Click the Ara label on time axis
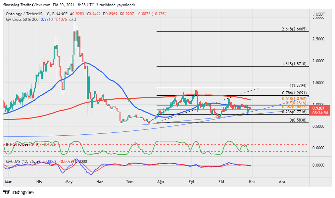 [x=282, y=182]
